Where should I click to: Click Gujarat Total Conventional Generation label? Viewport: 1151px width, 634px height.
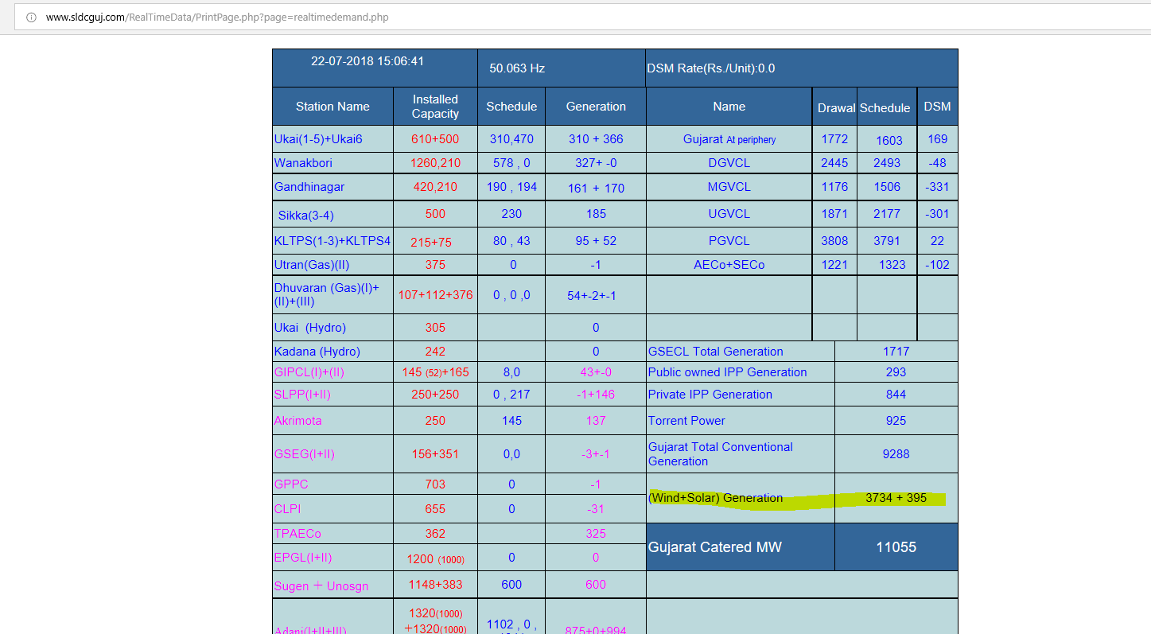721,454
